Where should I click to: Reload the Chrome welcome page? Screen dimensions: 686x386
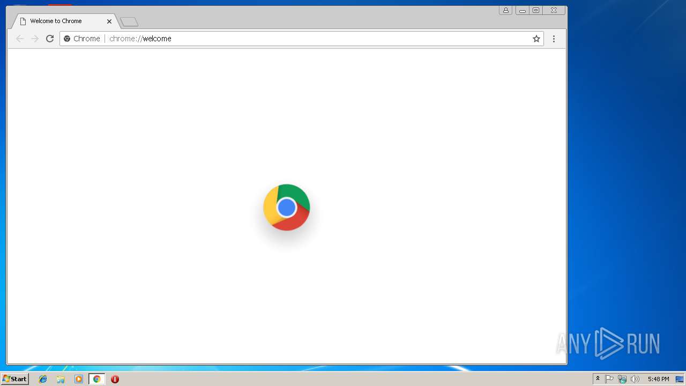point(50,39)
